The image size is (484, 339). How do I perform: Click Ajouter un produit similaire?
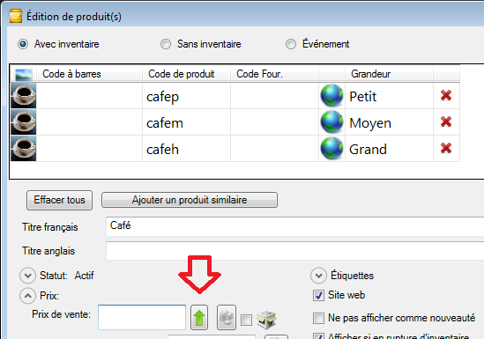pos(190,200)
